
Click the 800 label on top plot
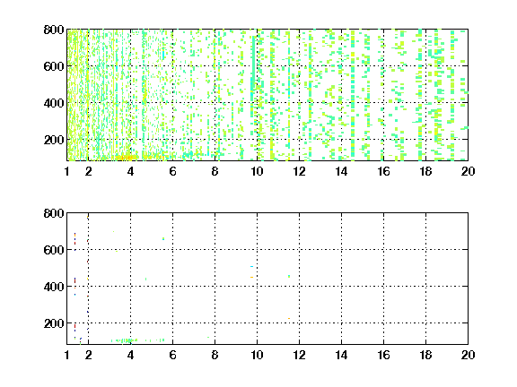pos(54,30)
